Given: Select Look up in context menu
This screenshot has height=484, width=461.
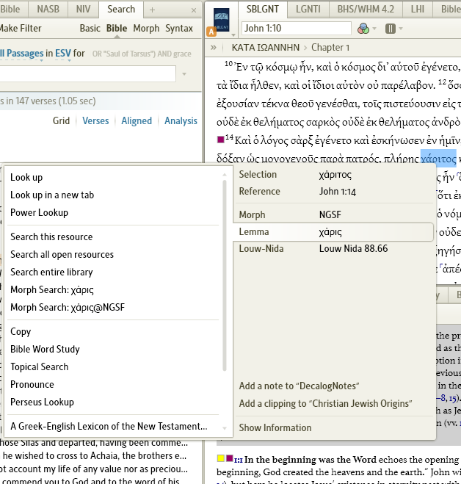Looking at the screenshot, I should pos(26,178).
